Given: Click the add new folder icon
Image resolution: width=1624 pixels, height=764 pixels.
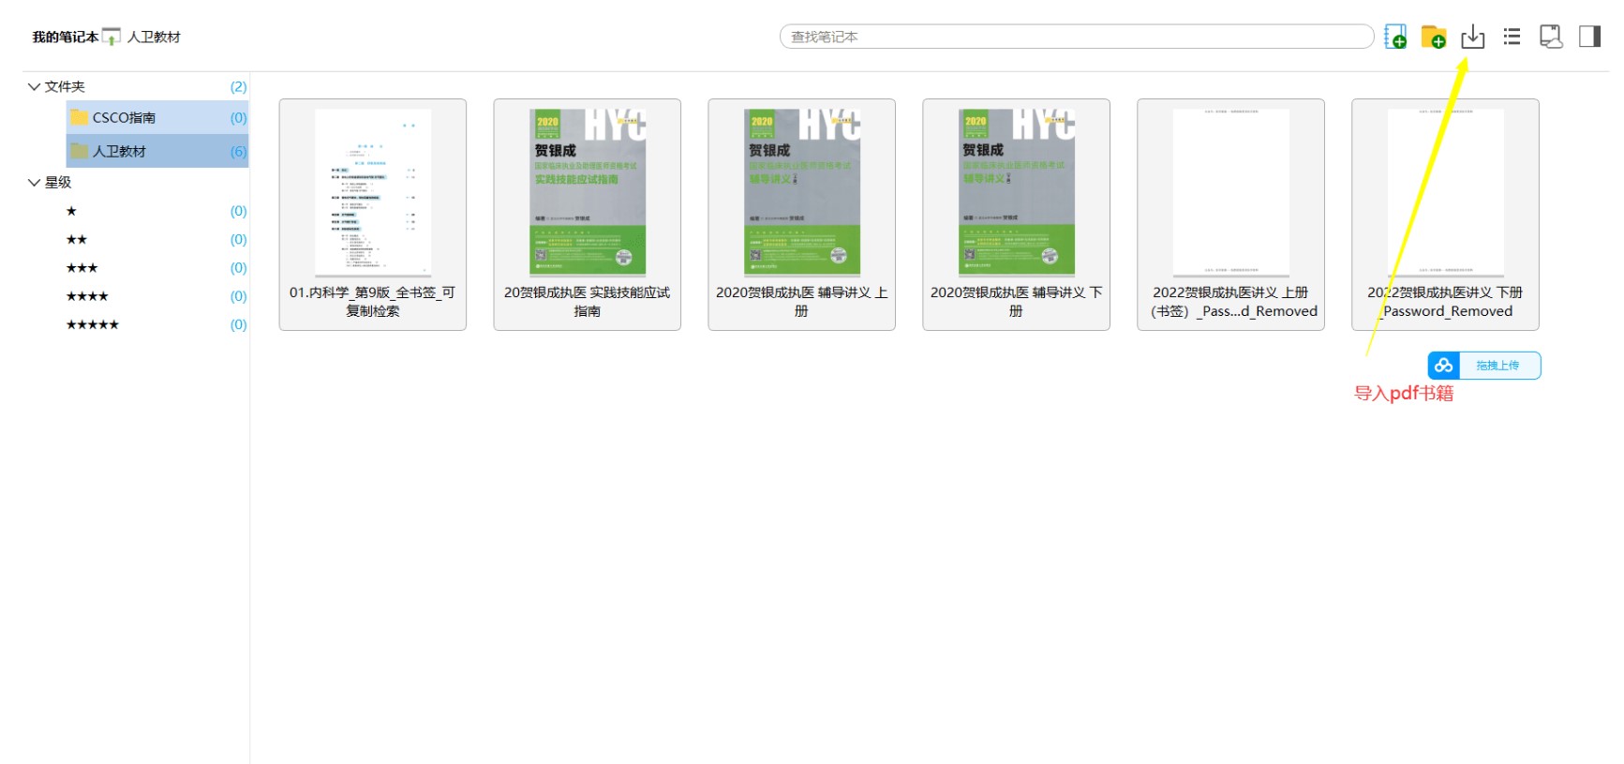Looking at the screenshot, I should coord(1433,37).
